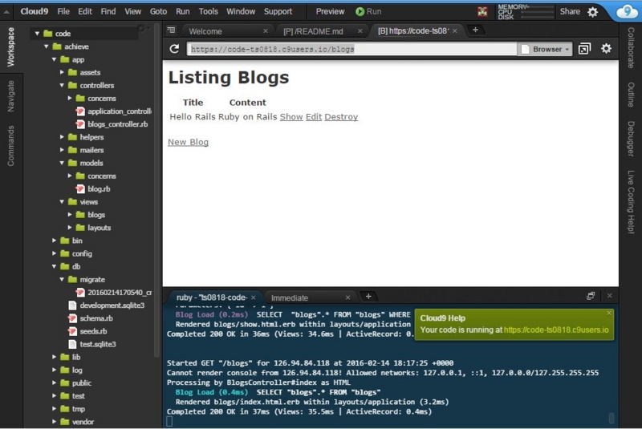Click the Preview button

pyautogui.click(x=330, y=11)
